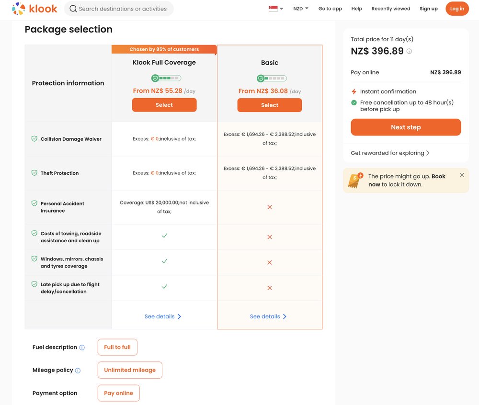Click the Theft Protection shield checkmark
Screen dimensions: 479x405
point(34,173)
